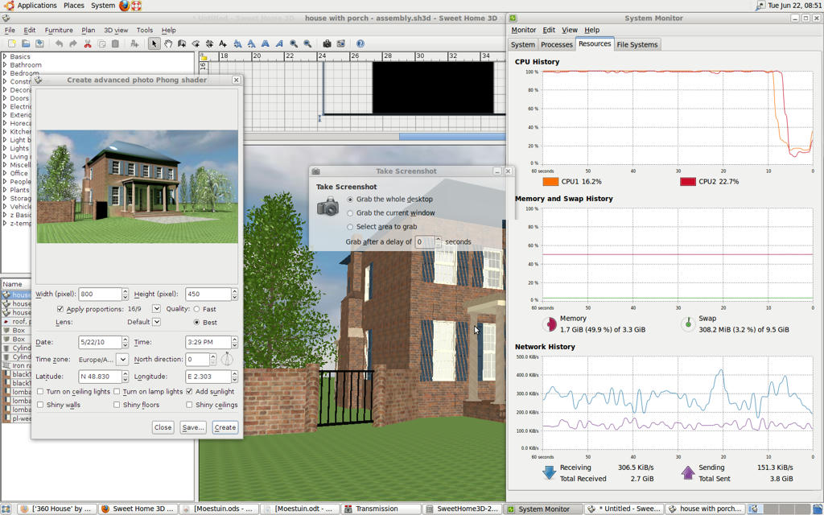Open the Apply proportions ratio dropdown
Screen dimensions: 824x515
click(x=156, y=308)
